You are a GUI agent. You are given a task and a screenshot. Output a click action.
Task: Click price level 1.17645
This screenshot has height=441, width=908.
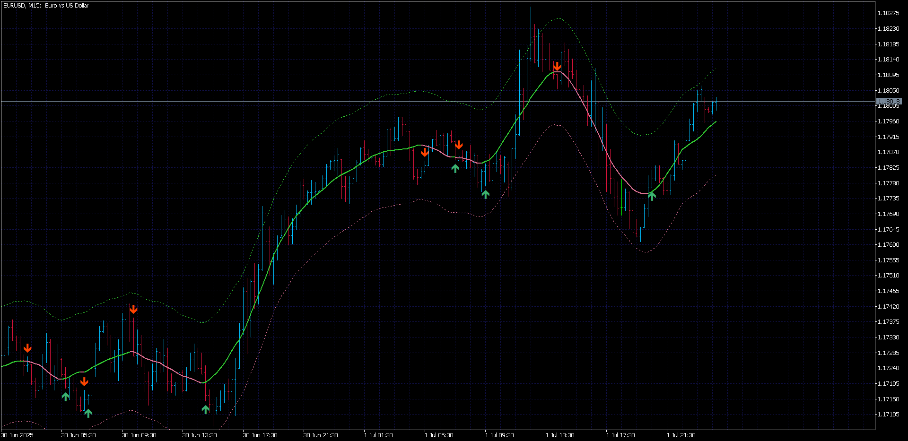tap(888, 230)
